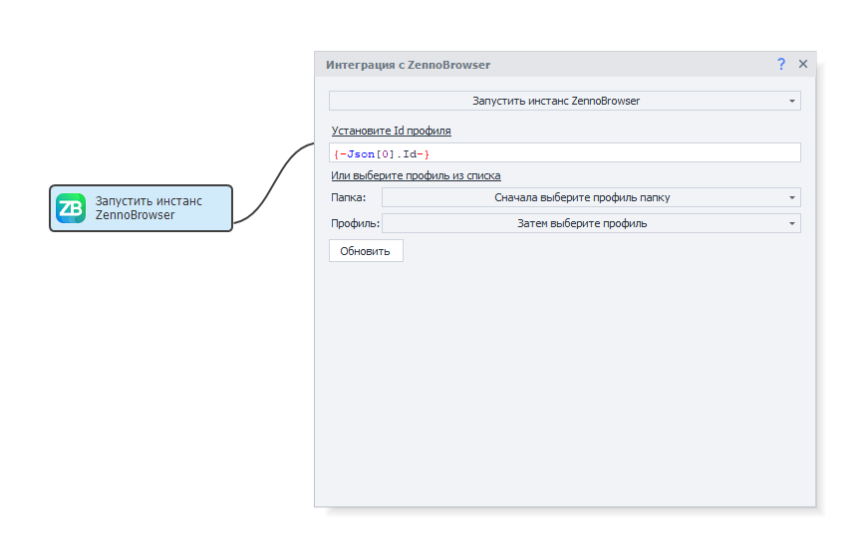Open the top action dropdown 'Запустить инстанс ZennoBrowser'
Image resolution: width=866 pixels, height=554 pixels.
[x=555, y=102]
